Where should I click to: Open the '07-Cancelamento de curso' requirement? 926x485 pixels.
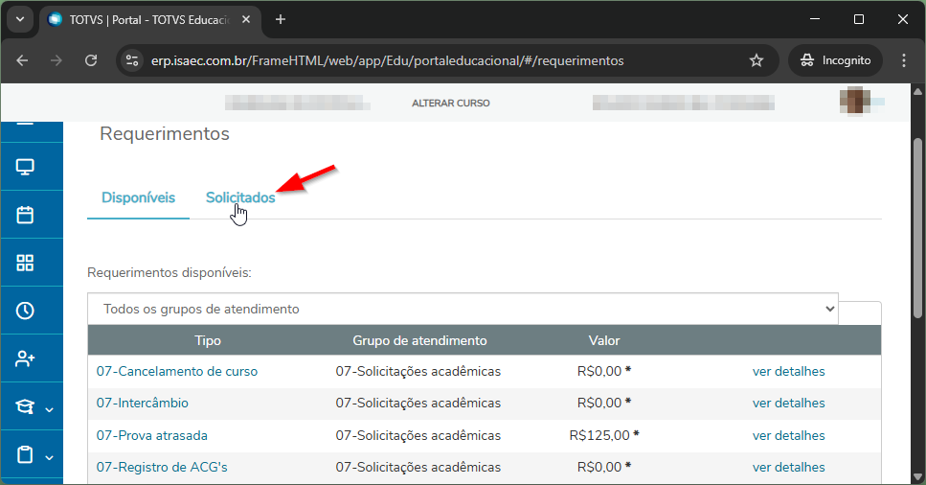coord(177,371)
